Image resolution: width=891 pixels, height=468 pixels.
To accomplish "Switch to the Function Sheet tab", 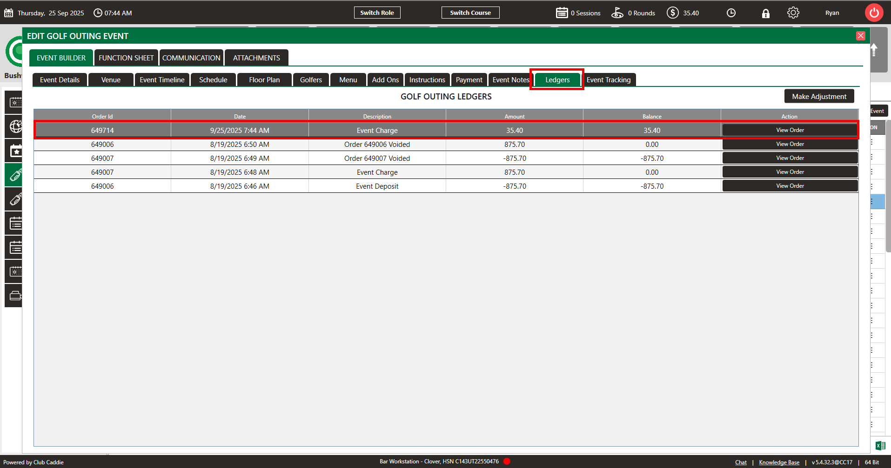I will coord(126,58).
